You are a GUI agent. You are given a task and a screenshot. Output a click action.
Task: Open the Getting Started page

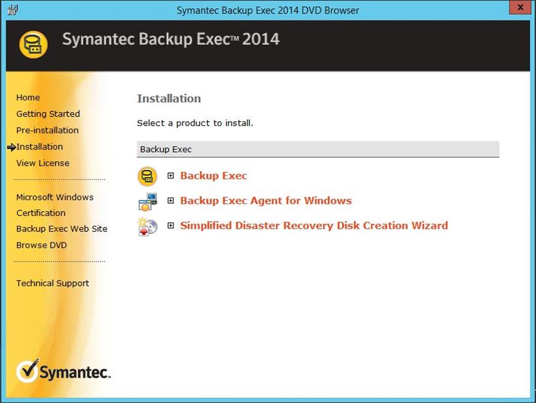pyautogui.click(x=48, y=114)
